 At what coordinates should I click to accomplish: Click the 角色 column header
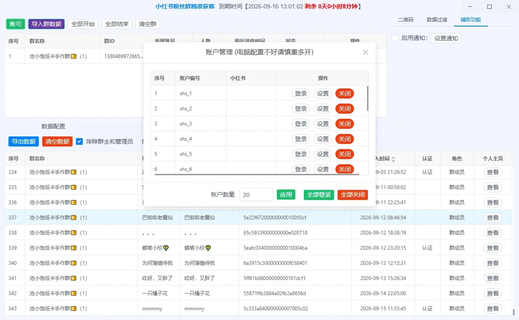click(457, 159)
